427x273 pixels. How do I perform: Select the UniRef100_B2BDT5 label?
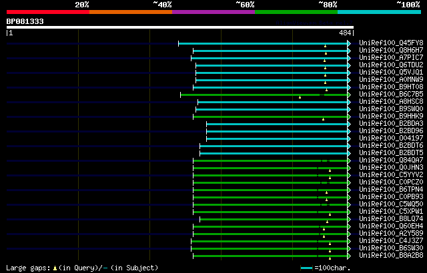(x=392, y=153)
